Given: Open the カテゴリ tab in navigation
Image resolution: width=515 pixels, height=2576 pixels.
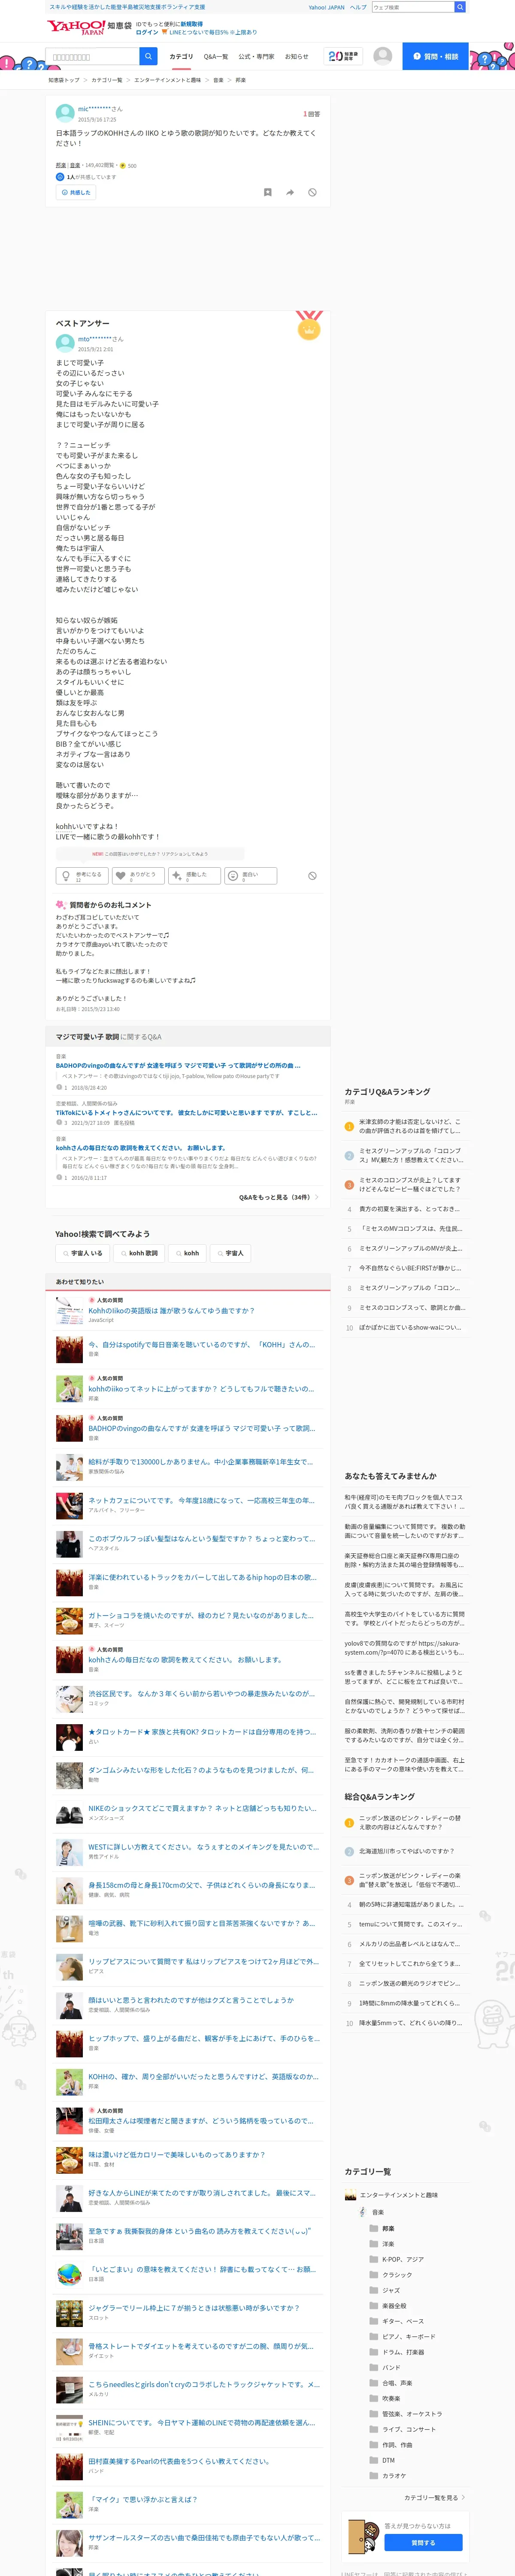Looking at the screenshot, I should point(181,57).
